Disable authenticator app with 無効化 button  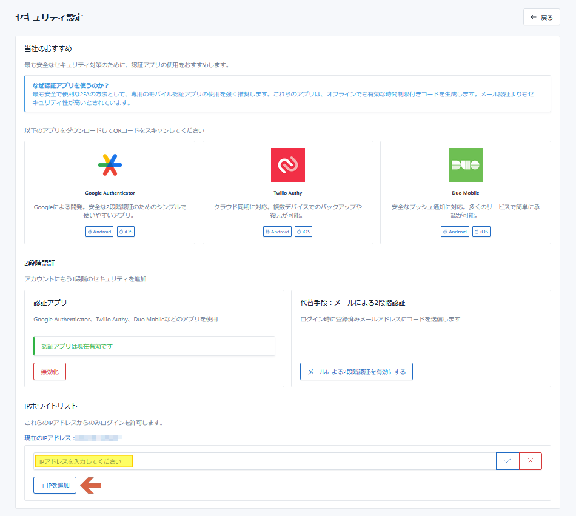(x=50, y=372)
